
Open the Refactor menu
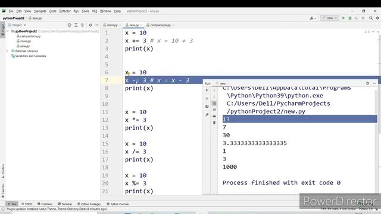[65, 11]
